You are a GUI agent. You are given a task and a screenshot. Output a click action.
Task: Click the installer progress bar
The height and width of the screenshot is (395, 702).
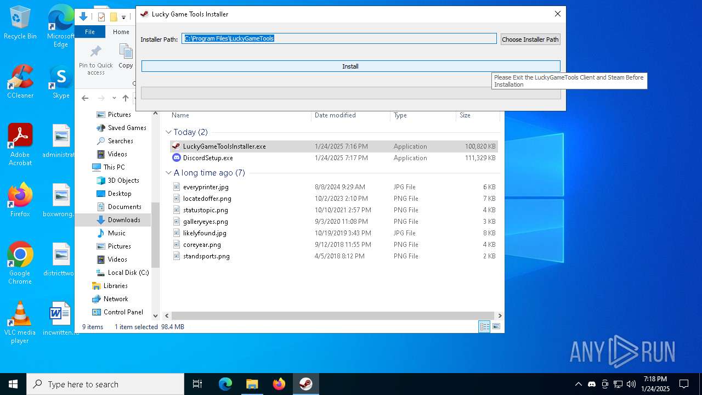[x=350, y=93]
